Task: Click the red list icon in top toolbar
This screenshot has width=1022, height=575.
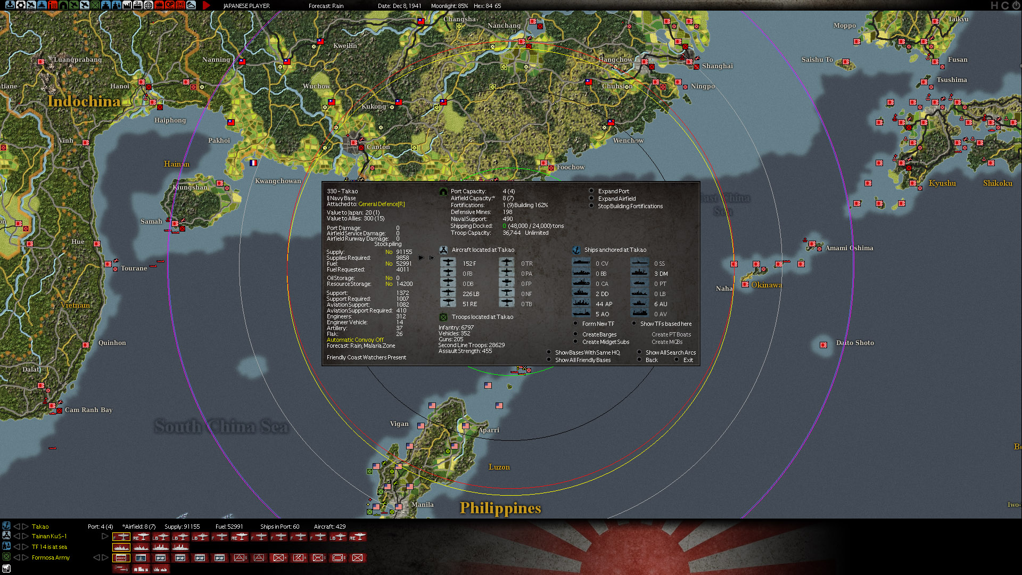Action: click(52, 5)
